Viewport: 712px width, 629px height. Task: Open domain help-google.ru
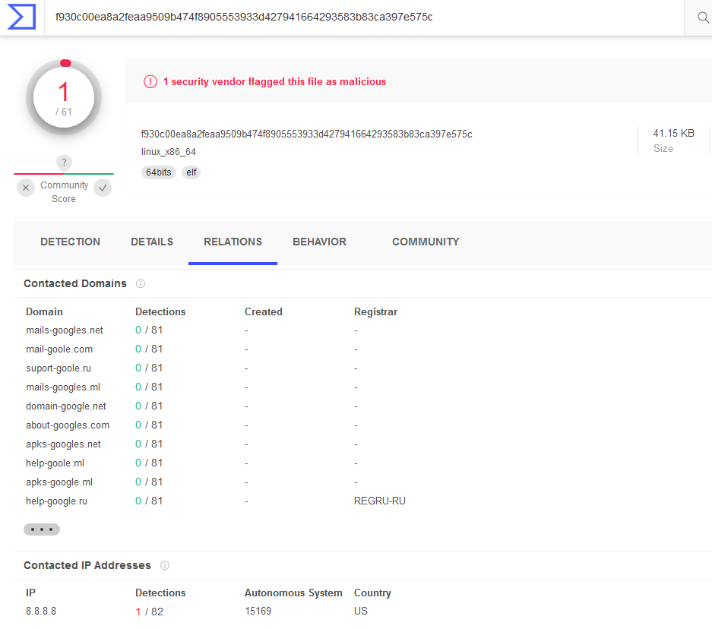coord(57,501)
